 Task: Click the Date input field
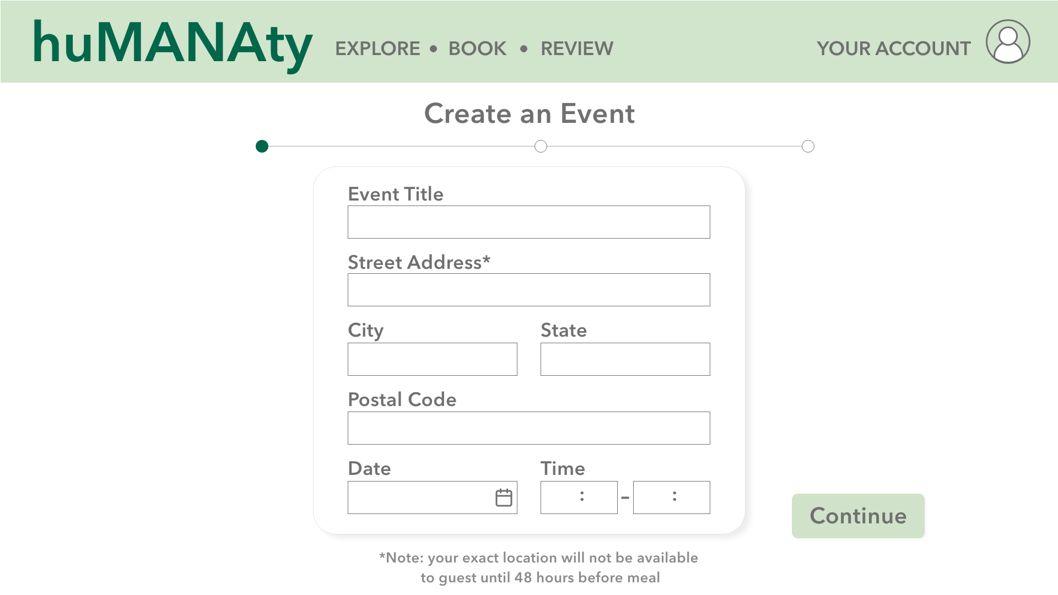419,497
